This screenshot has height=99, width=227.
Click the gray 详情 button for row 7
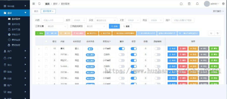point(204,66)
